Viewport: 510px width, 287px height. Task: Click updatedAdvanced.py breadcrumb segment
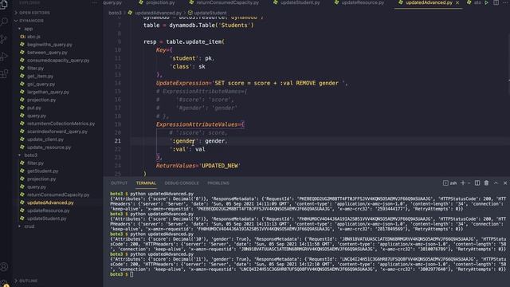tap(158, 13)
